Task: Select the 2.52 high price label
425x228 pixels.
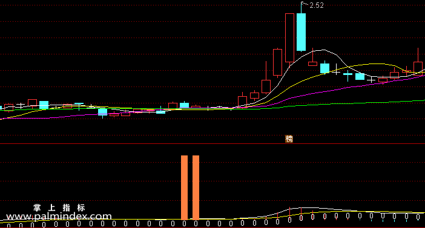Action: pyautogui.click(x=317, y=5)
